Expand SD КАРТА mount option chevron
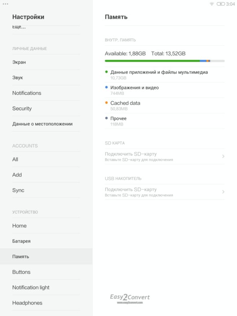Viewport: 237px width, 316px height. (x=223, y=156)
